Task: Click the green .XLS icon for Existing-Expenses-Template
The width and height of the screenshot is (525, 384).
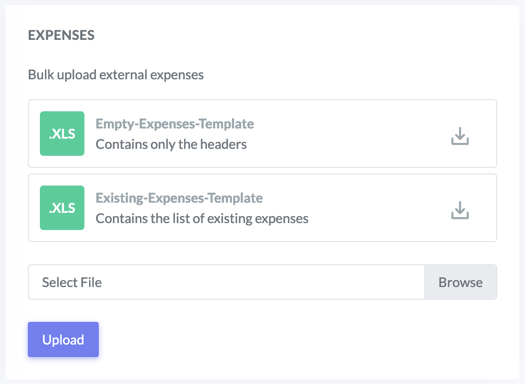Action: [62, 208]
